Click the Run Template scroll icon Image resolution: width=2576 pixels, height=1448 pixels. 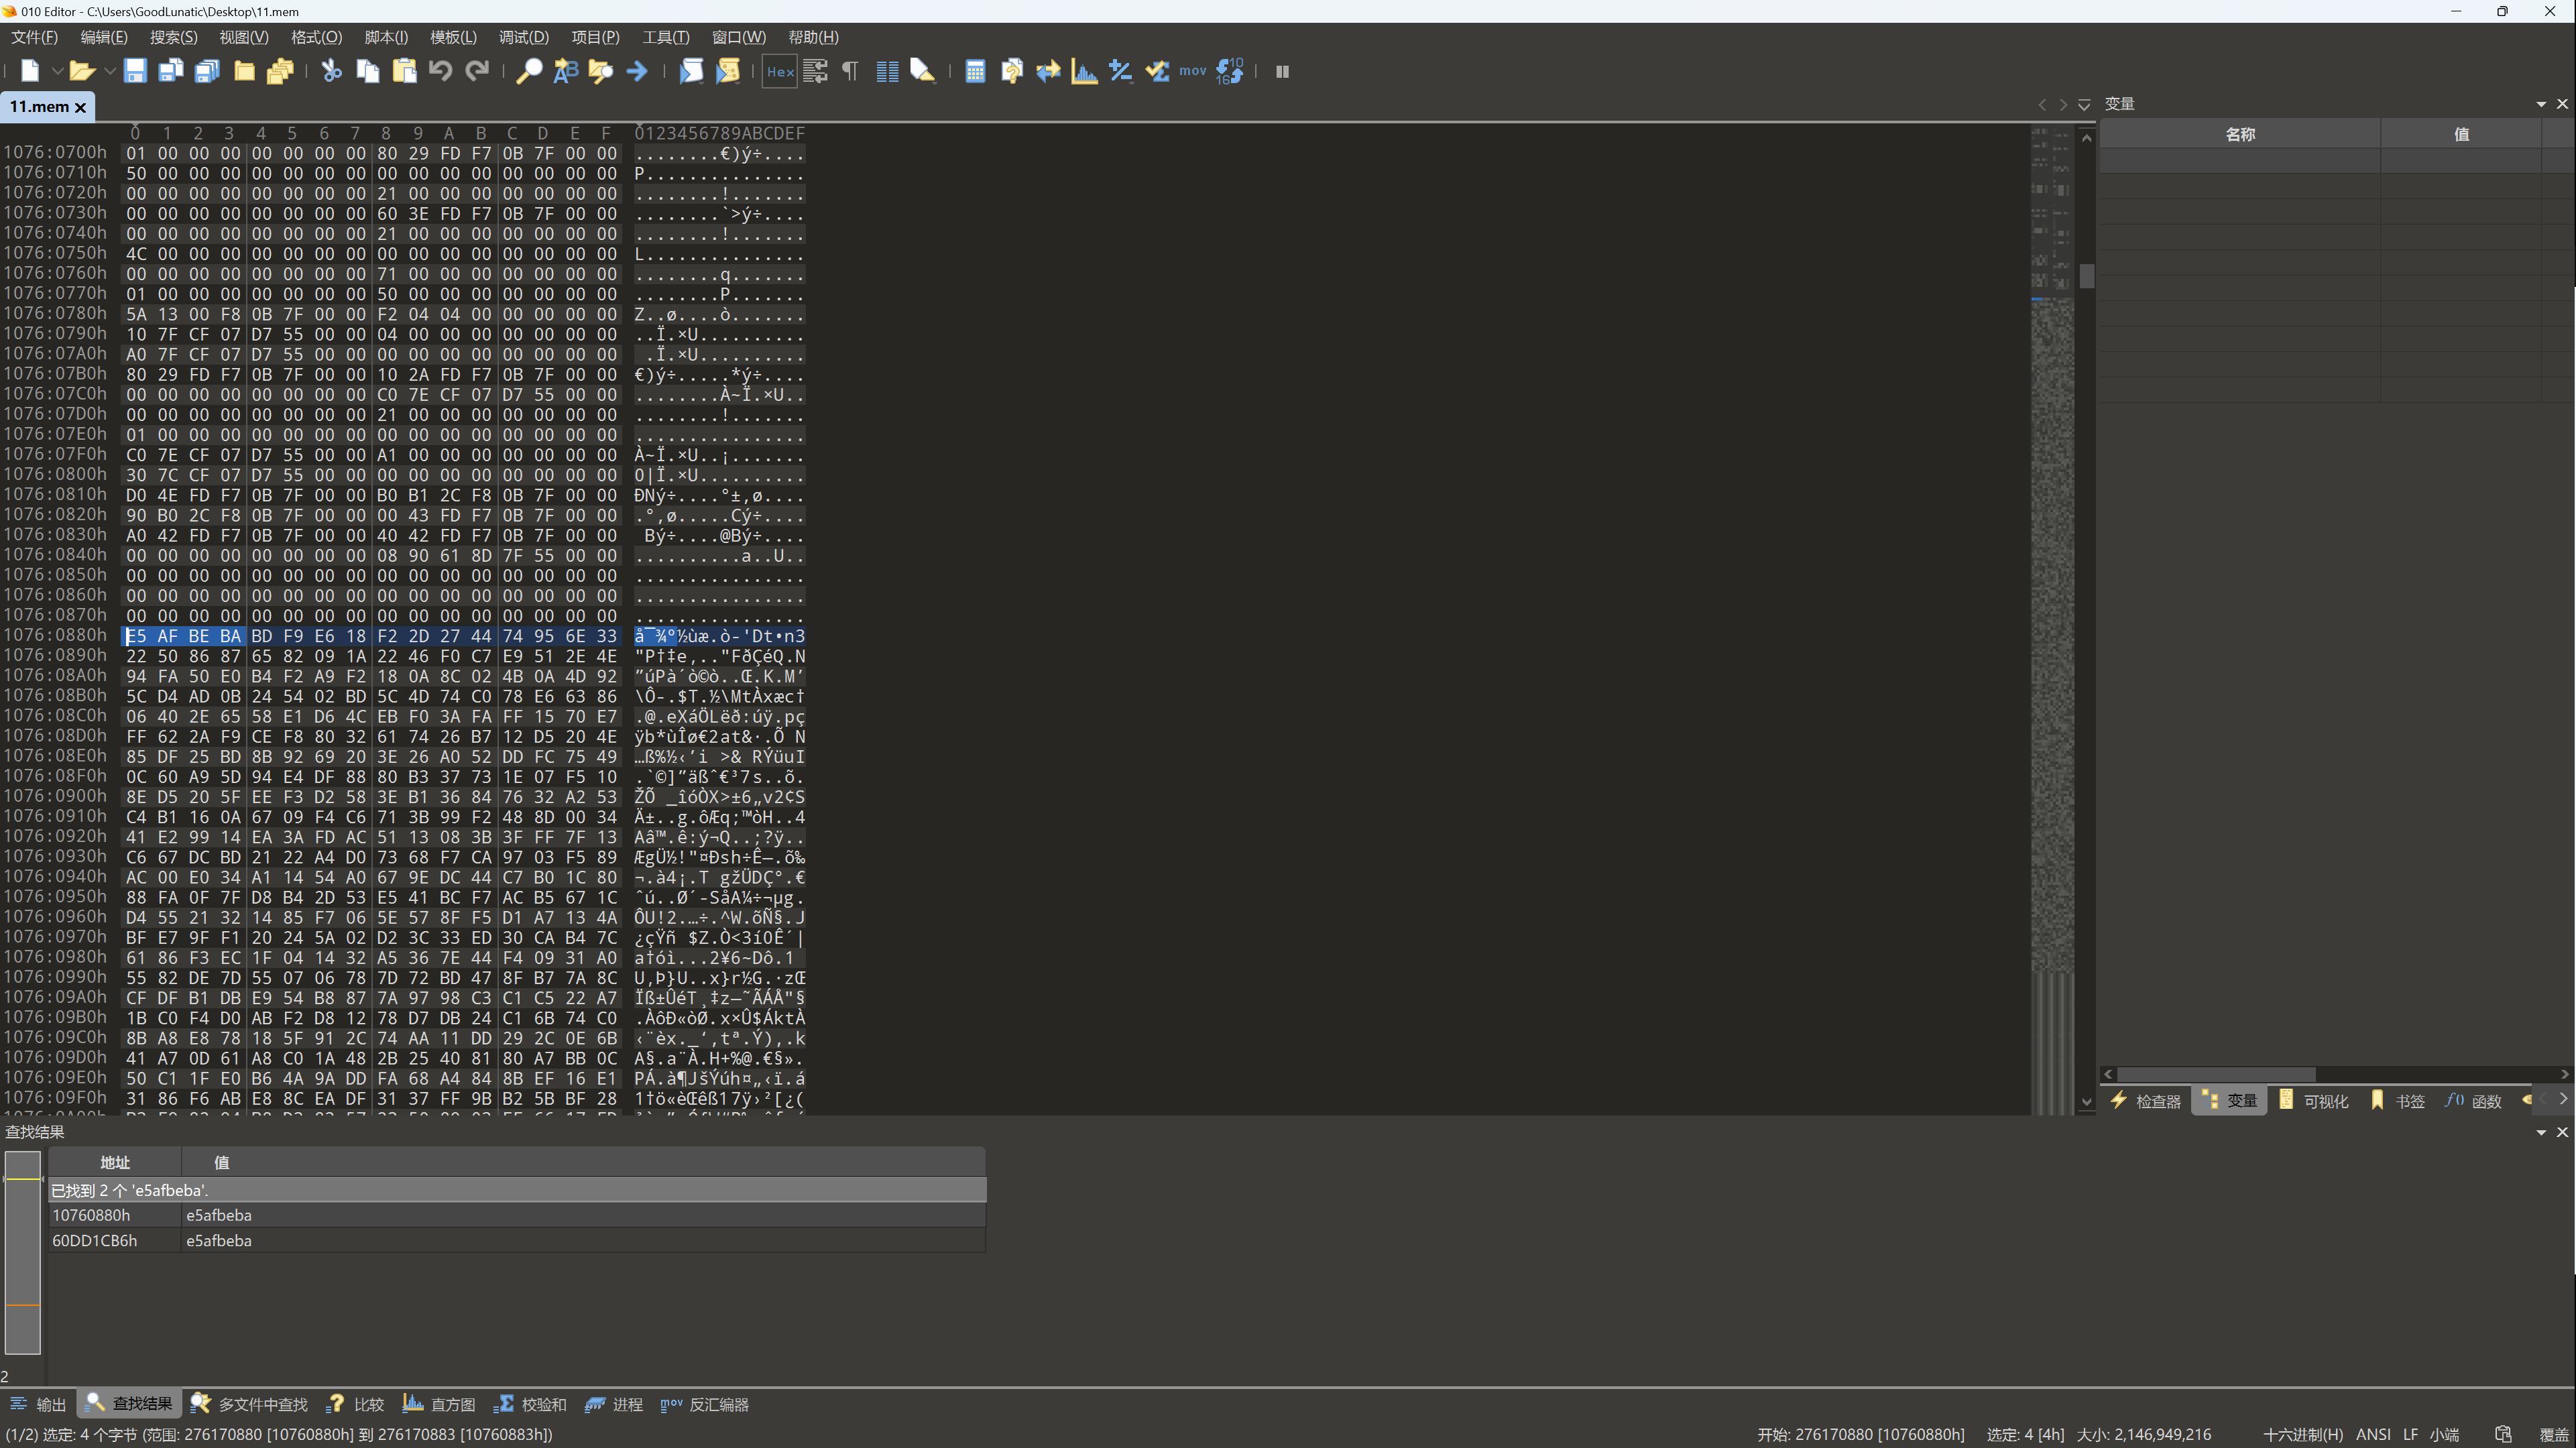[728, 71]
